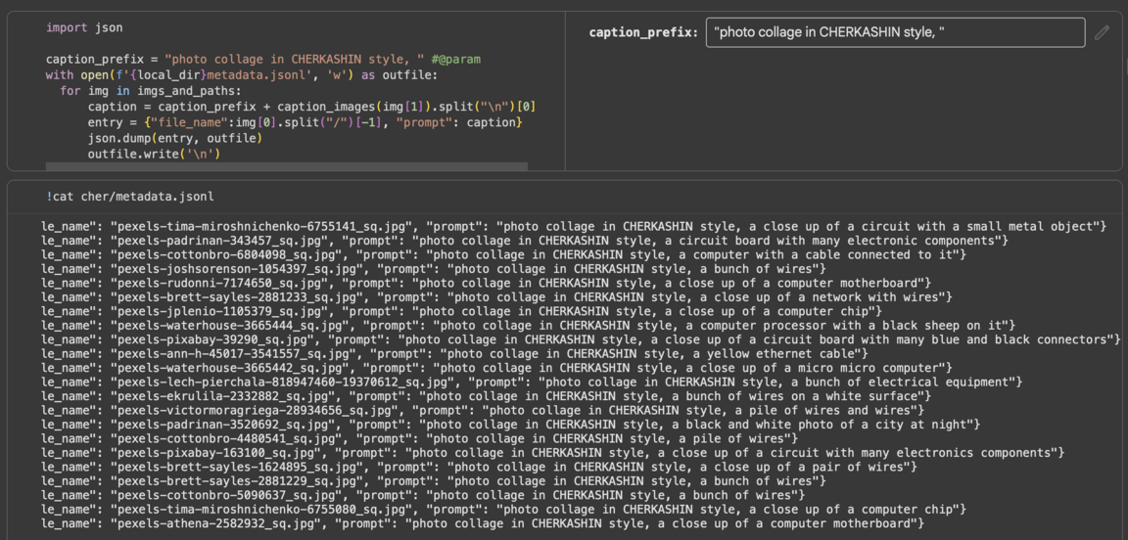
Task: Click the 'import json' code line
Action: [x=84, y=28]
